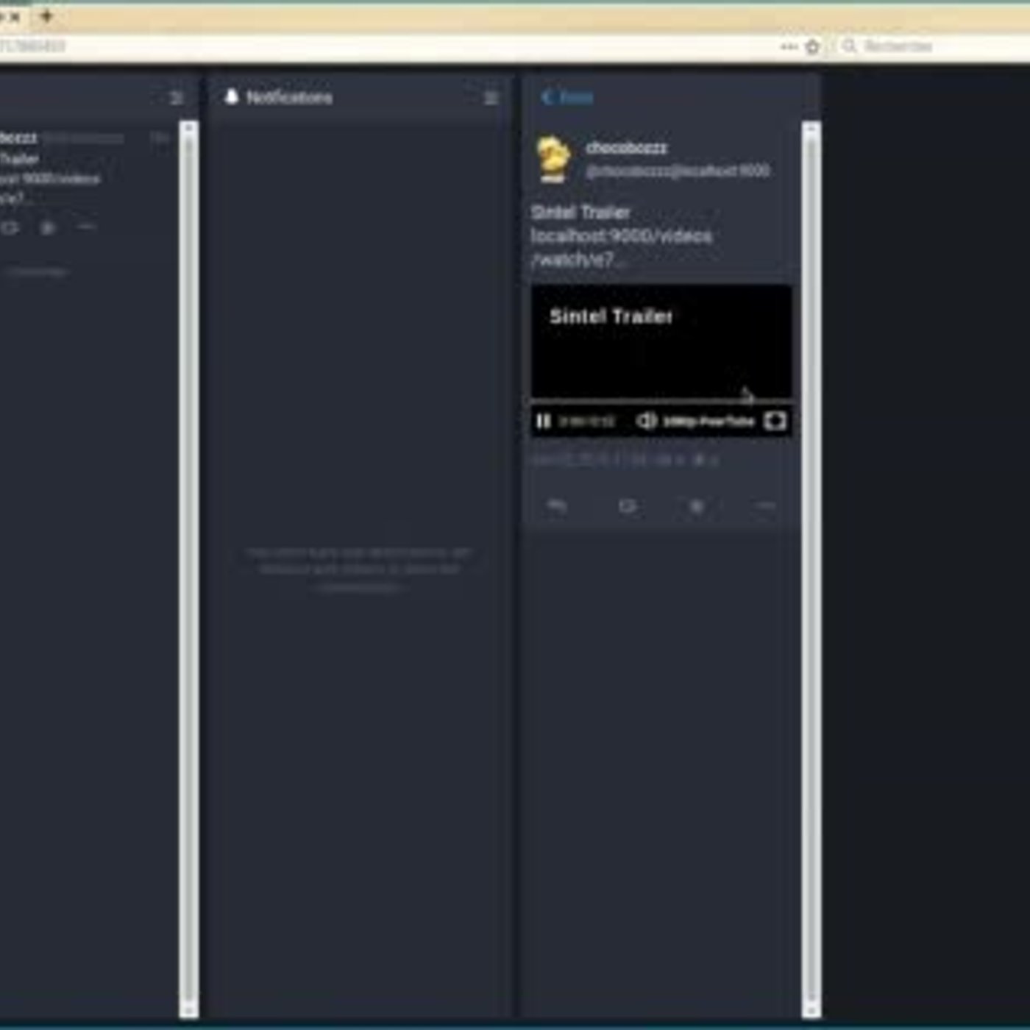Reply to the detailed status
This screenshot has height=1030, width=1030.
557,505
